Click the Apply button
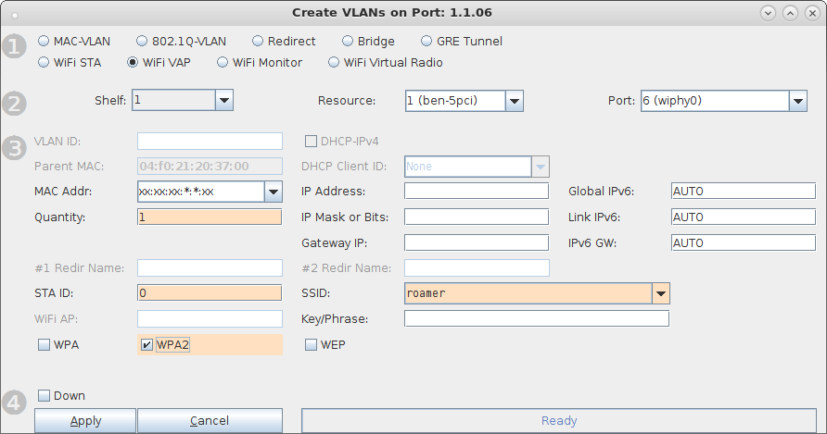827x434 pixels. [85, 421]
